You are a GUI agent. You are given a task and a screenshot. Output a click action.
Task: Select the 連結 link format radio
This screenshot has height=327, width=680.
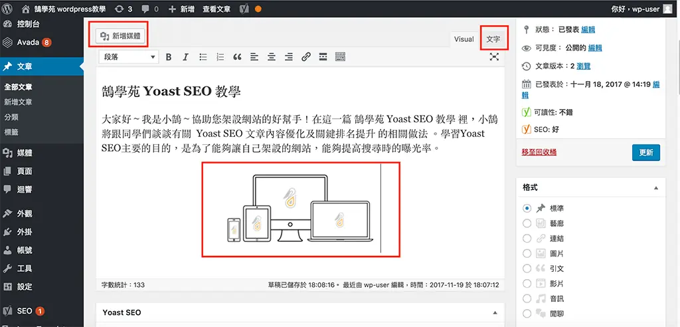coord(527,239)
